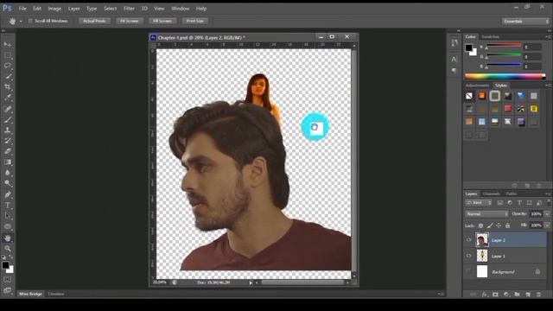Image resolution: width=553 pixels, height=311 pixels.
Task: Switch to the Swatches tab
Action: tap(490, 36)
